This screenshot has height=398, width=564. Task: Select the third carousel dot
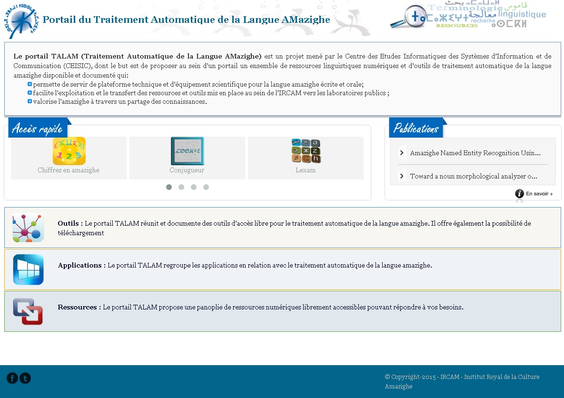194,187
